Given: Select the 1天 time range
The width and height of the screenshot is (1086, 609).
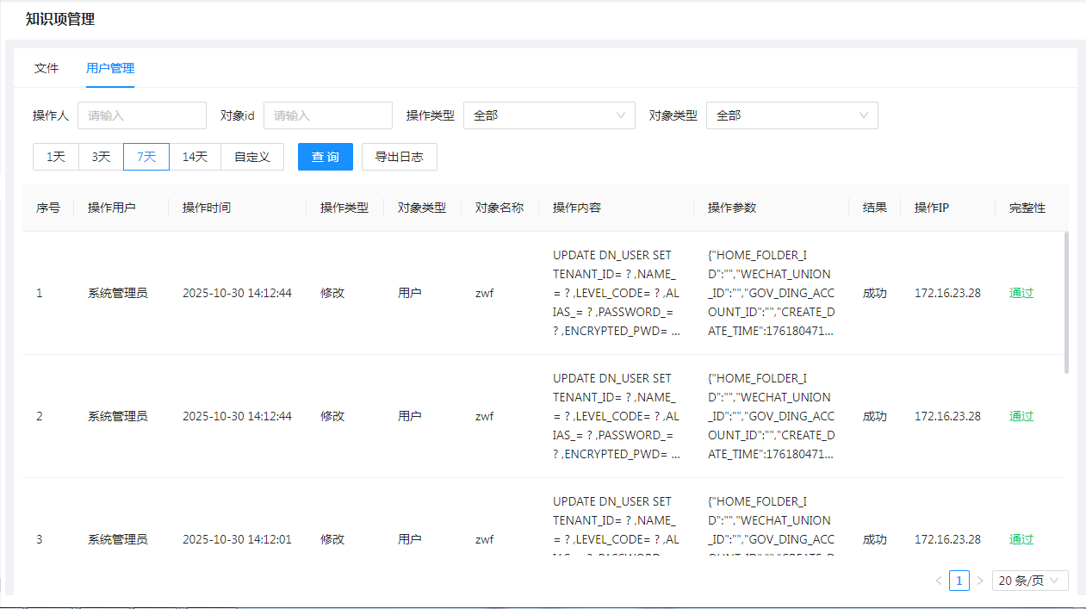Looking at the screenshot, I should click(56, 157).
